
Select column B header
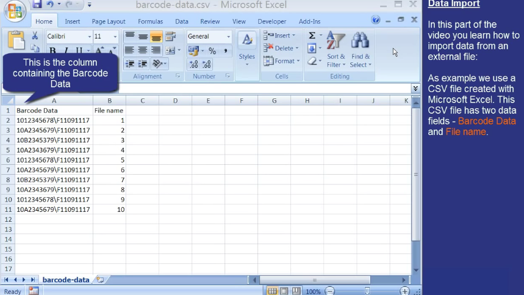(x=109, y=101)
